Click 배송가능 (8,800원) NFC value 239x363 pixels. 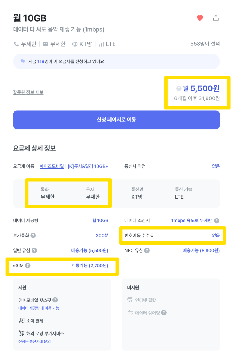click(x=201, y=250)
